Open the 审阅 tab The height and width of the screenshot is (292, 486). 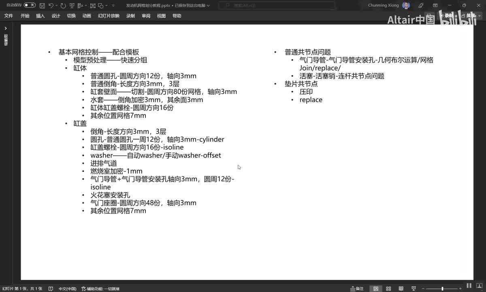pos(146,16)
